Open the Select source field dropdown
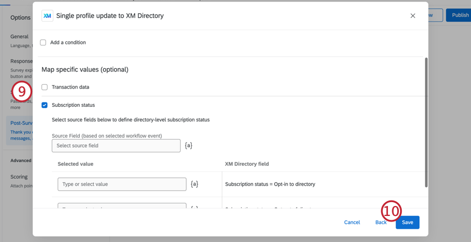471x242 pixels. (116, 146)
